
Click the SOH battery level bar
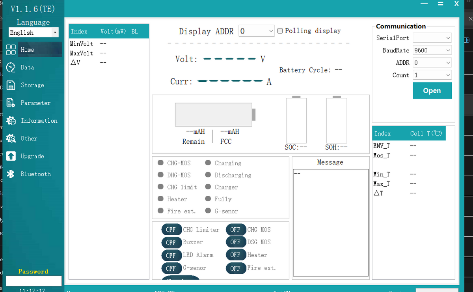[x=337, y=120]
